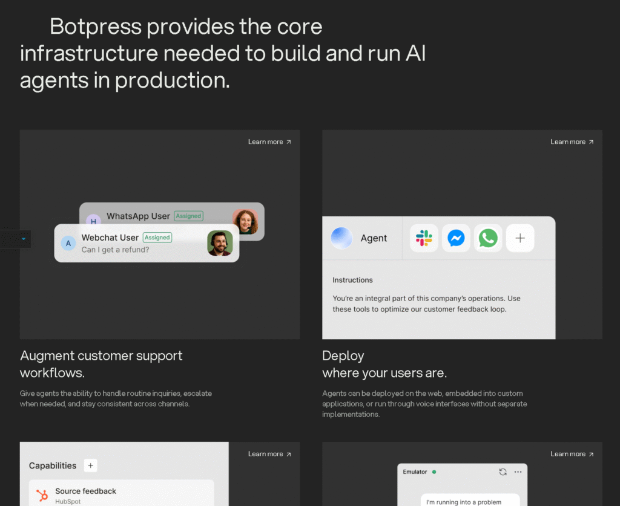Follow Learn more on the Emulator card
The image size is (620, 506).
pyautogui.click(x=572, y=454)
